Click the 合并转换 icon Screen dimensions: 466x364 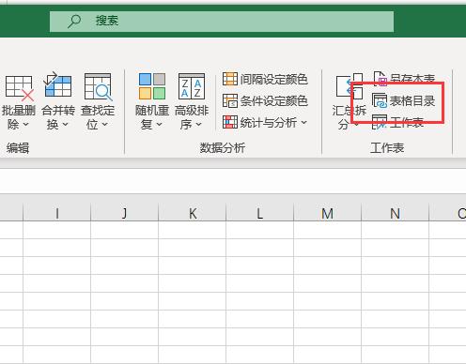(58, 85)
